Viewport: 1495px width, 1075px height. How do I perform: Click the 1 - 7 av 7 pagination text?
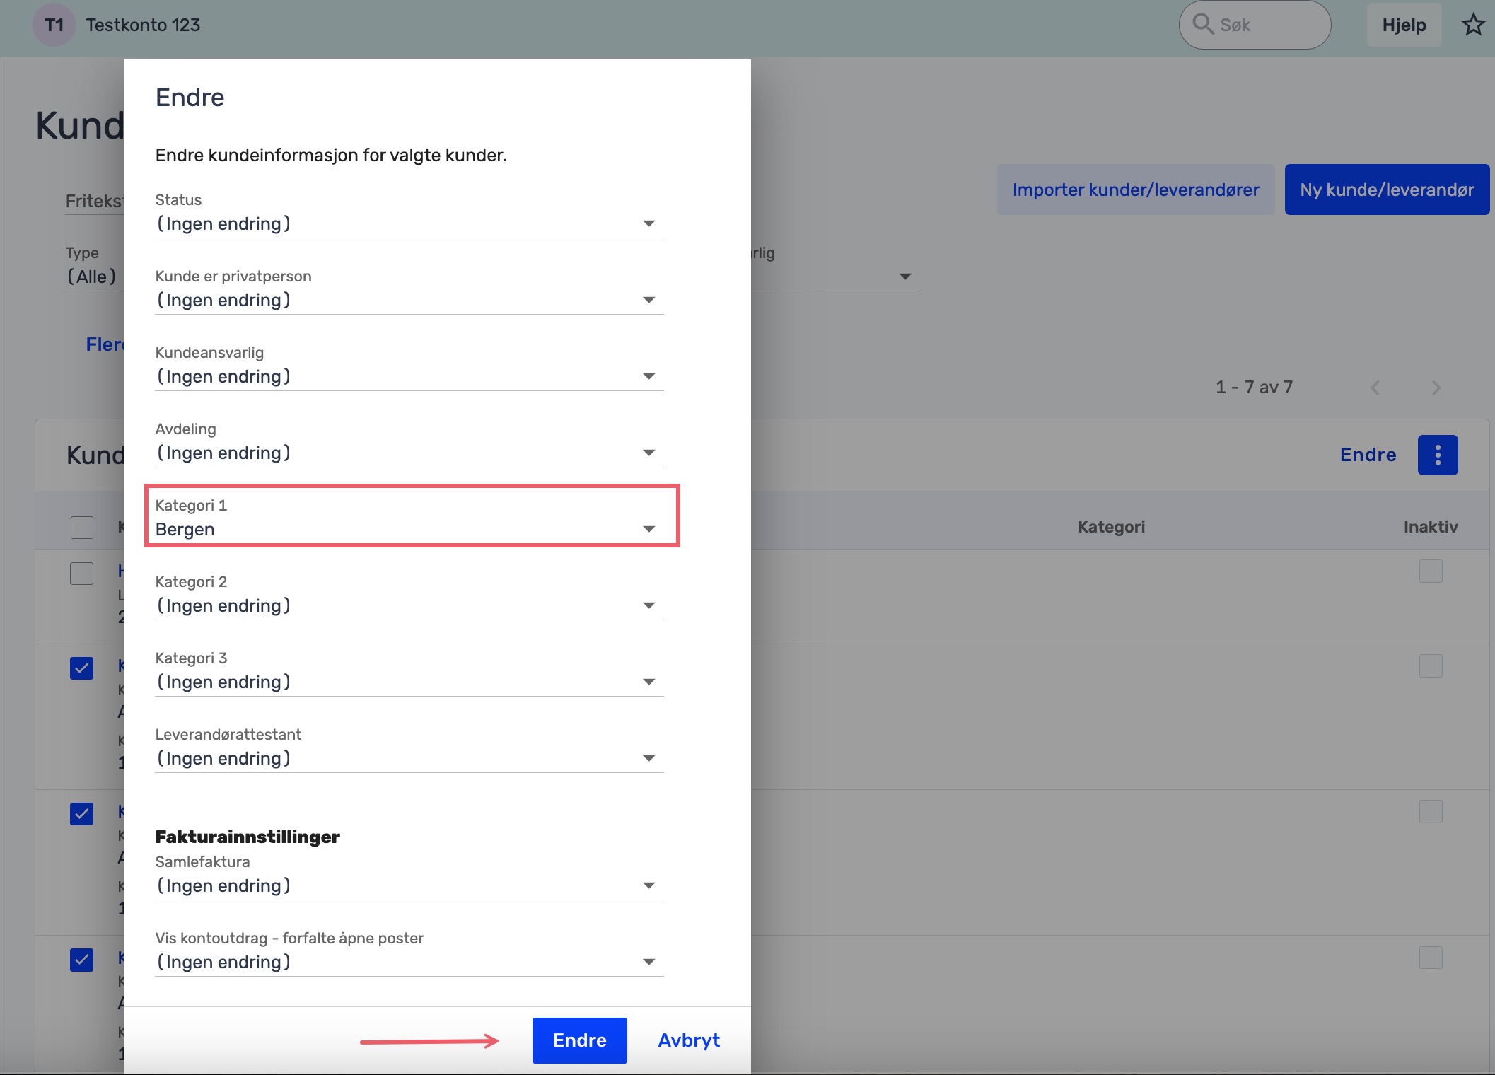click(1254, 387)
